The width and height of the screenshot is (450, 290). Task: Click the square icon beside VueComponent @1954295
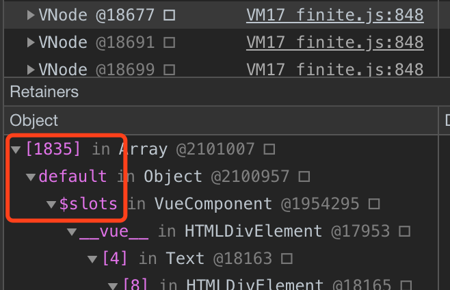point(374,204)
